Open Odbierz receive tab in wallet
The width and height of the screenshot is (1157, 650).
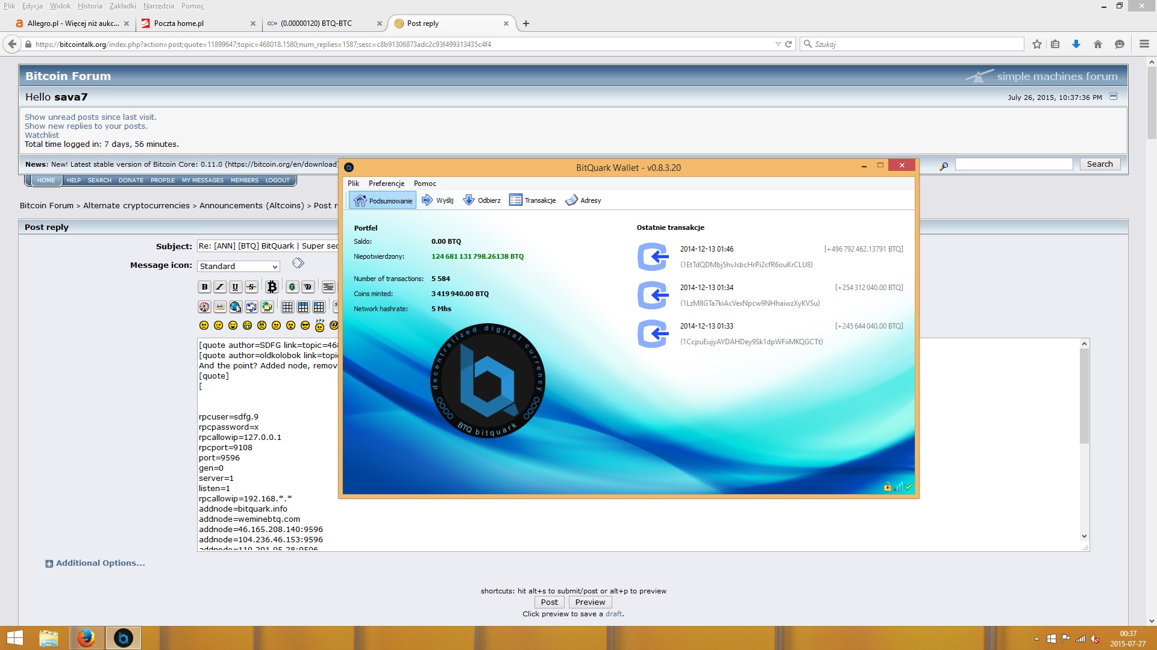(481, 200)
